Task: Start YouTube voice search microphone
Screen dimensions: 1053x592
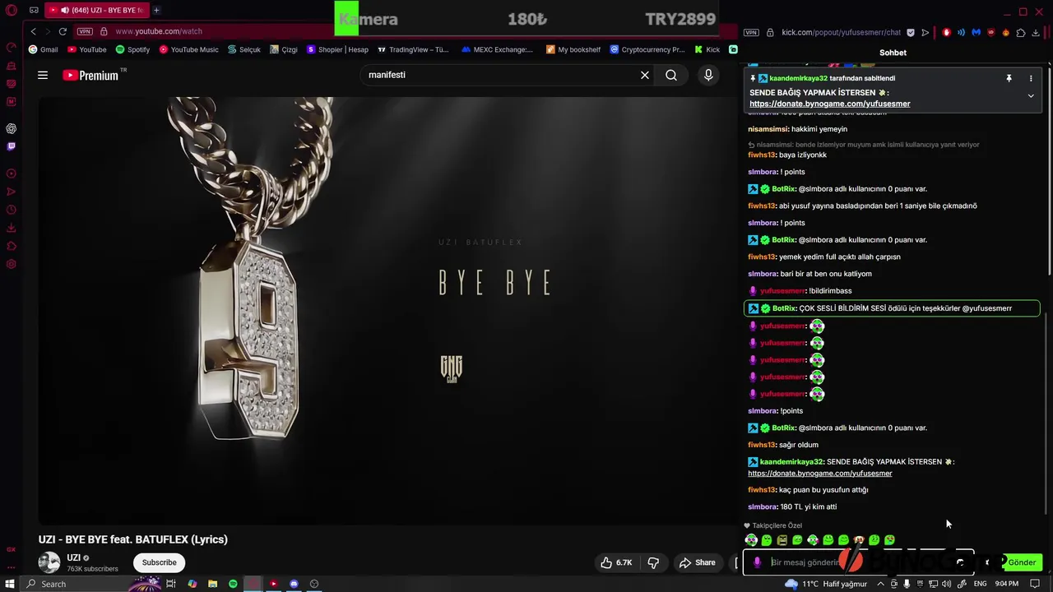Action: point(708,75)
